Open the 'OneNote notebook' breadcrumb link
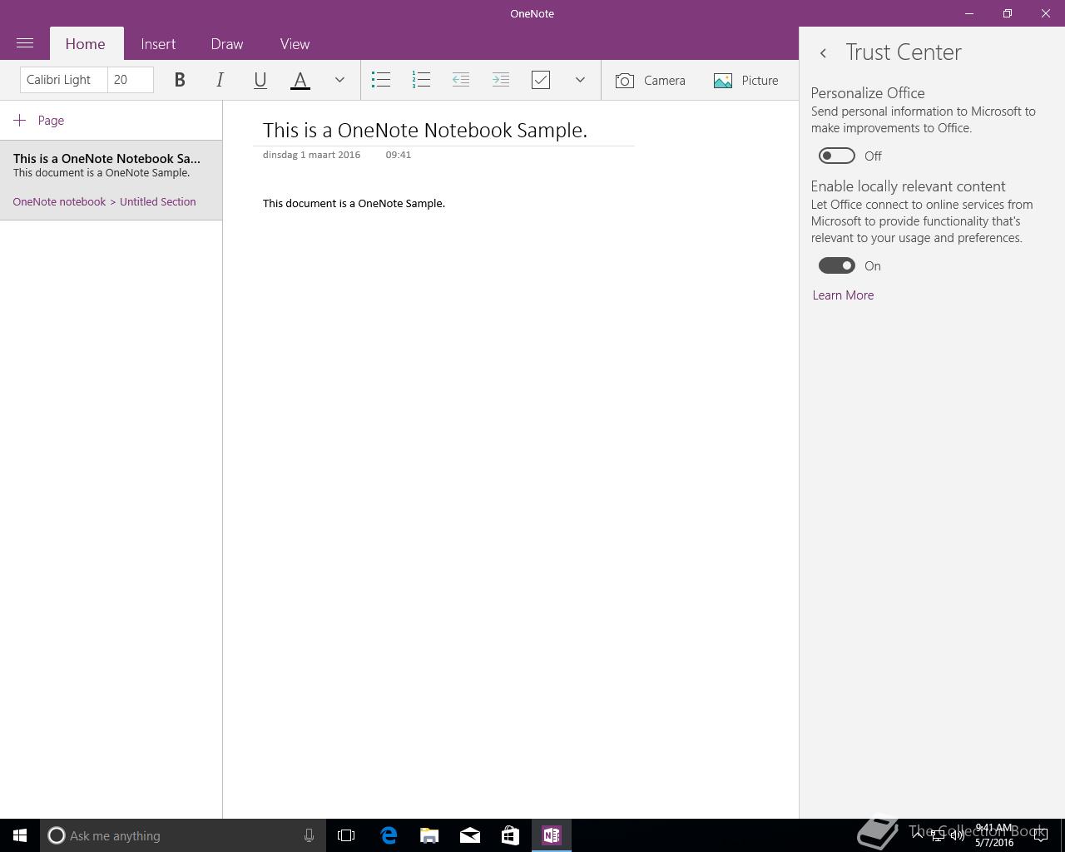Image resolution: width=1065 pixels, height=852 pixels. (x=59, y=201)
